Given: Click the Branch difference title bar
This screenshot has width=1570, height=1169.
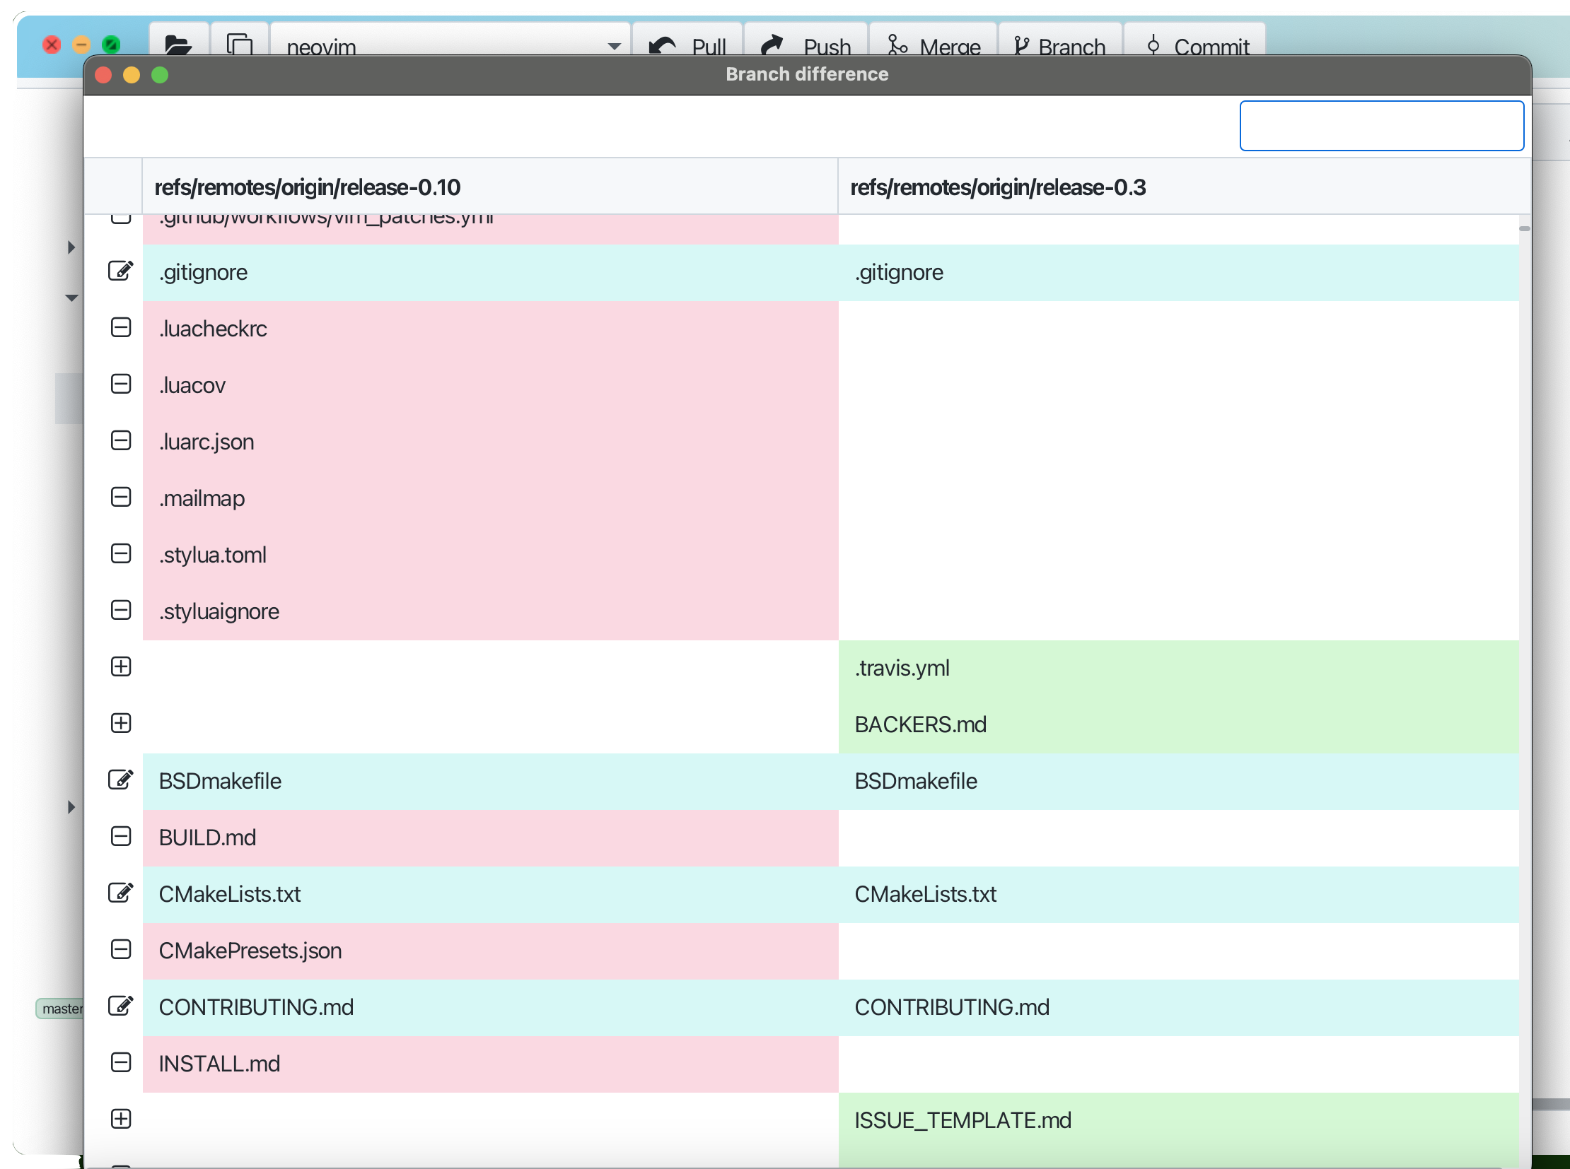Looking at the screenshot, I should pos(807,74).
